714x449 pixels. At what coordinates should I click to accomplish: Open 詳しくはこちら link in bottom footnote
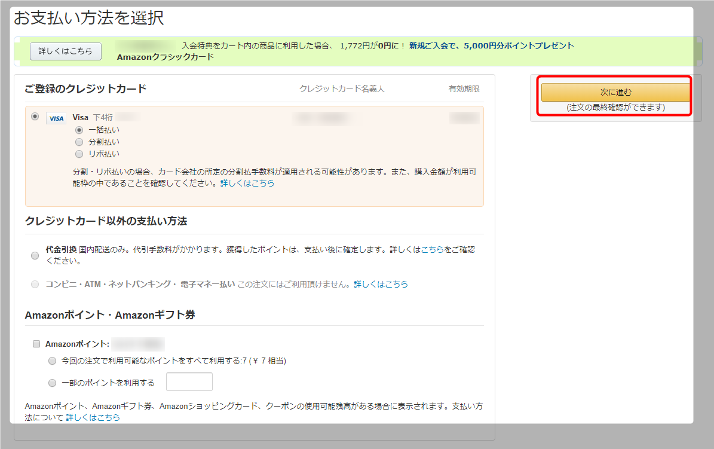pyautogui.click(x=93, y=417)
